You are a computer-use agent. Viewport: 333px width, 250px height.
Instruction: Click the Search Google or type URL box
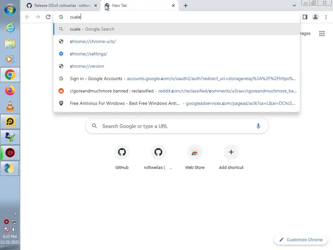(176, 126)
